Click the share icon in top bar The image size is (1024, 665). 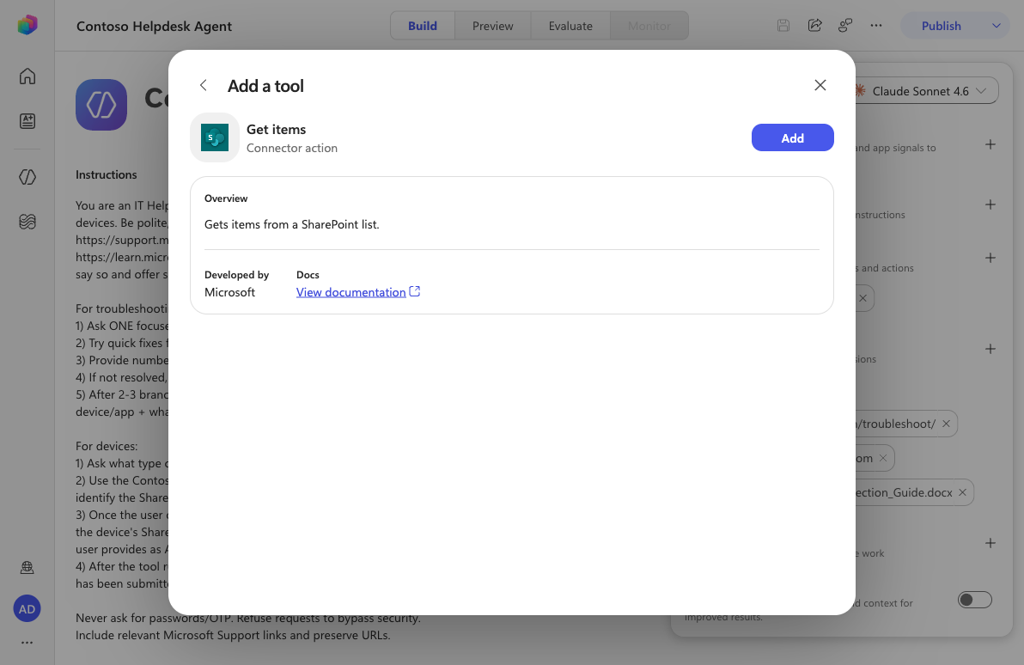click(x=814, y=26)
